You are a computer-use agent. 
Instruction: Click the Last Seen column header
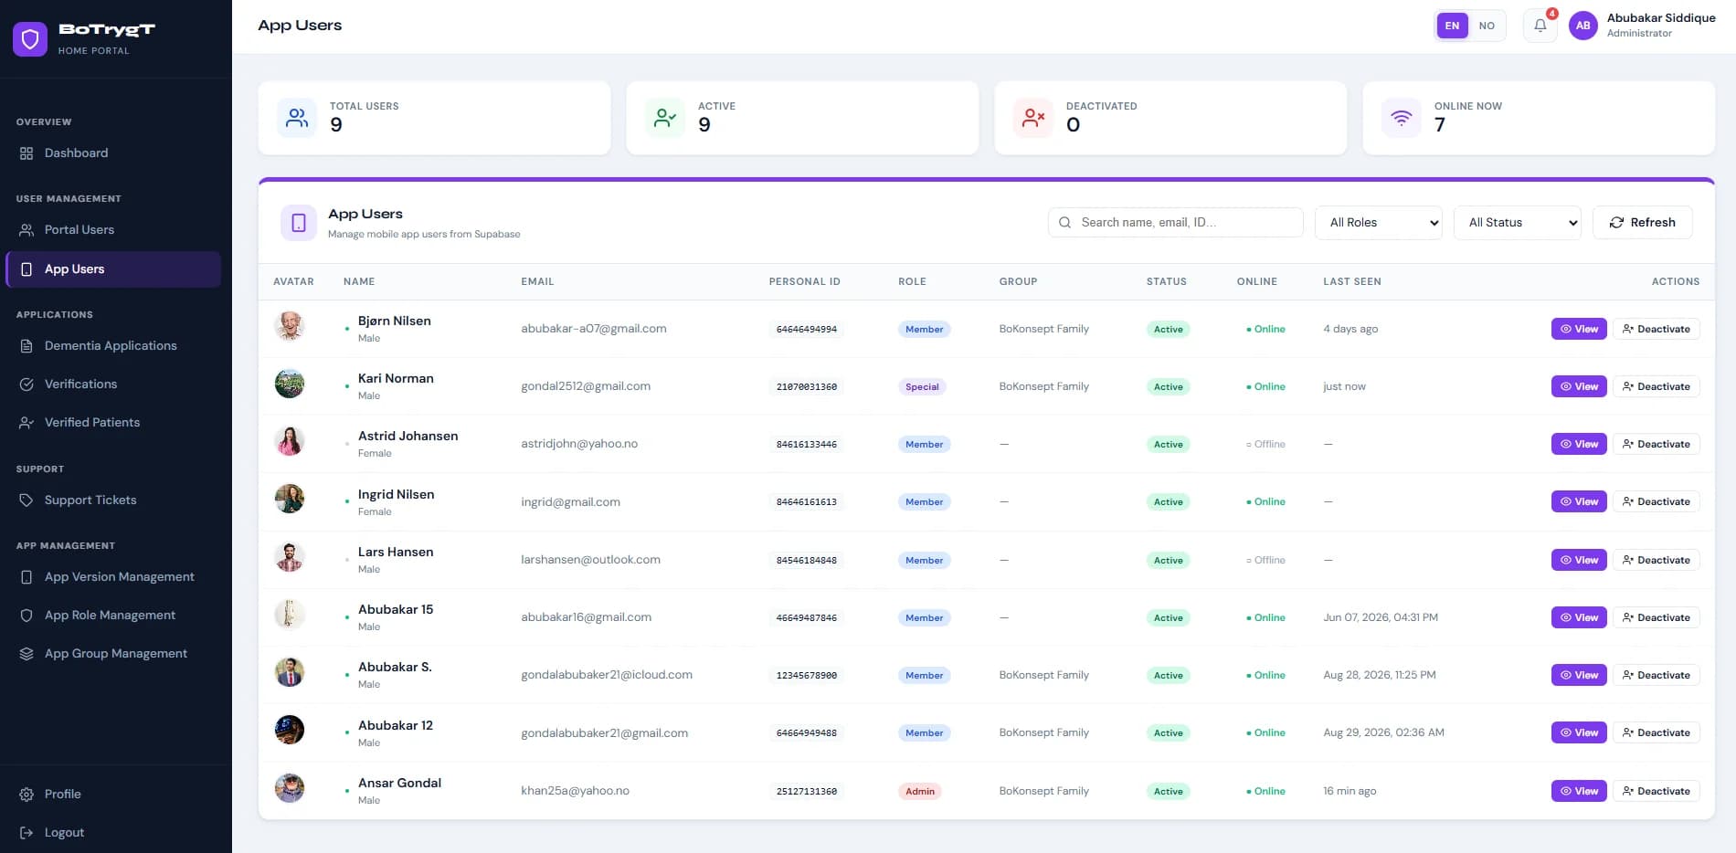[x=1352, y=281]
